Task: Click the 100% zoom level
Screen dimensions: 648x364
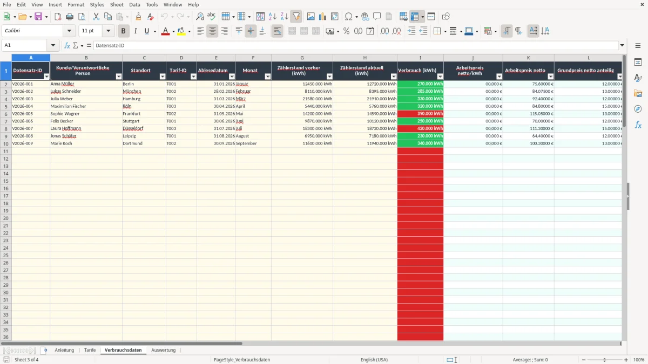Action: pos(639,360)
